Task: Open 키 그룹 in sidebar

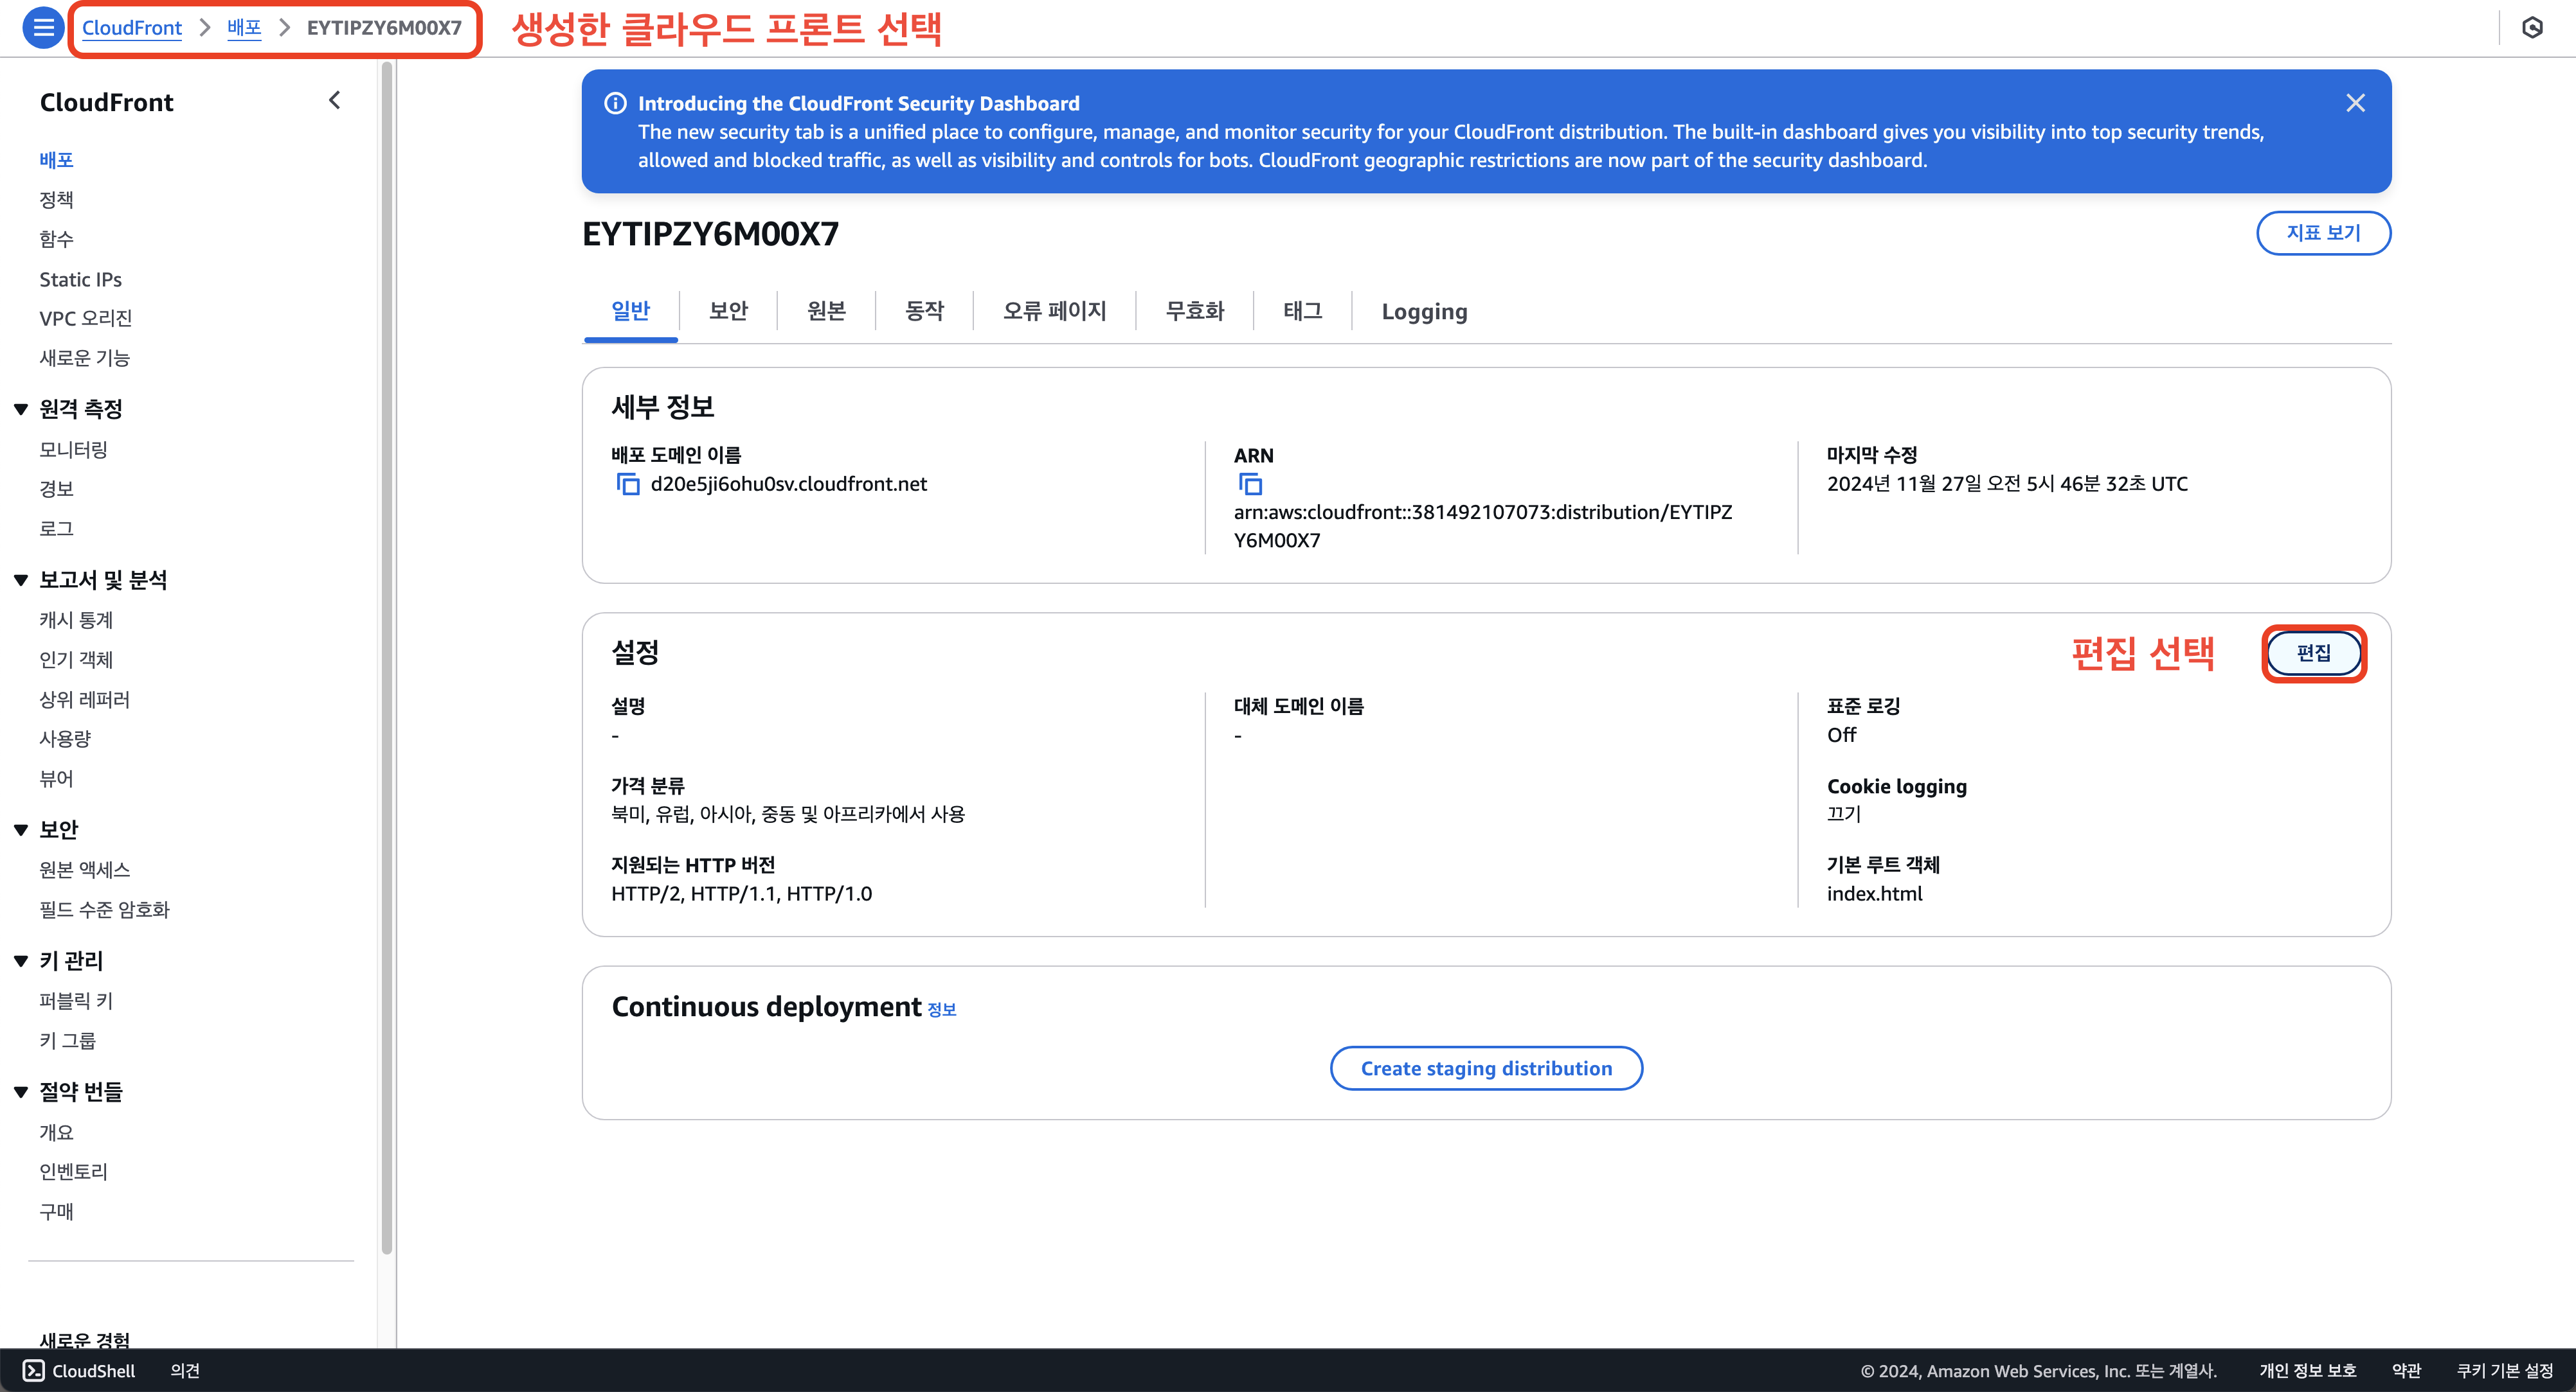Action: click(x=67, y=1040)
